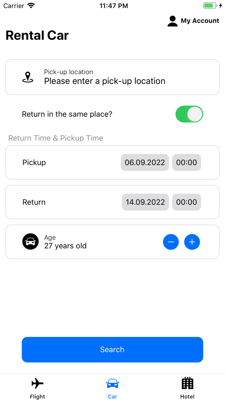
Task: Select the Car tab icon
Action: point(113,383)
